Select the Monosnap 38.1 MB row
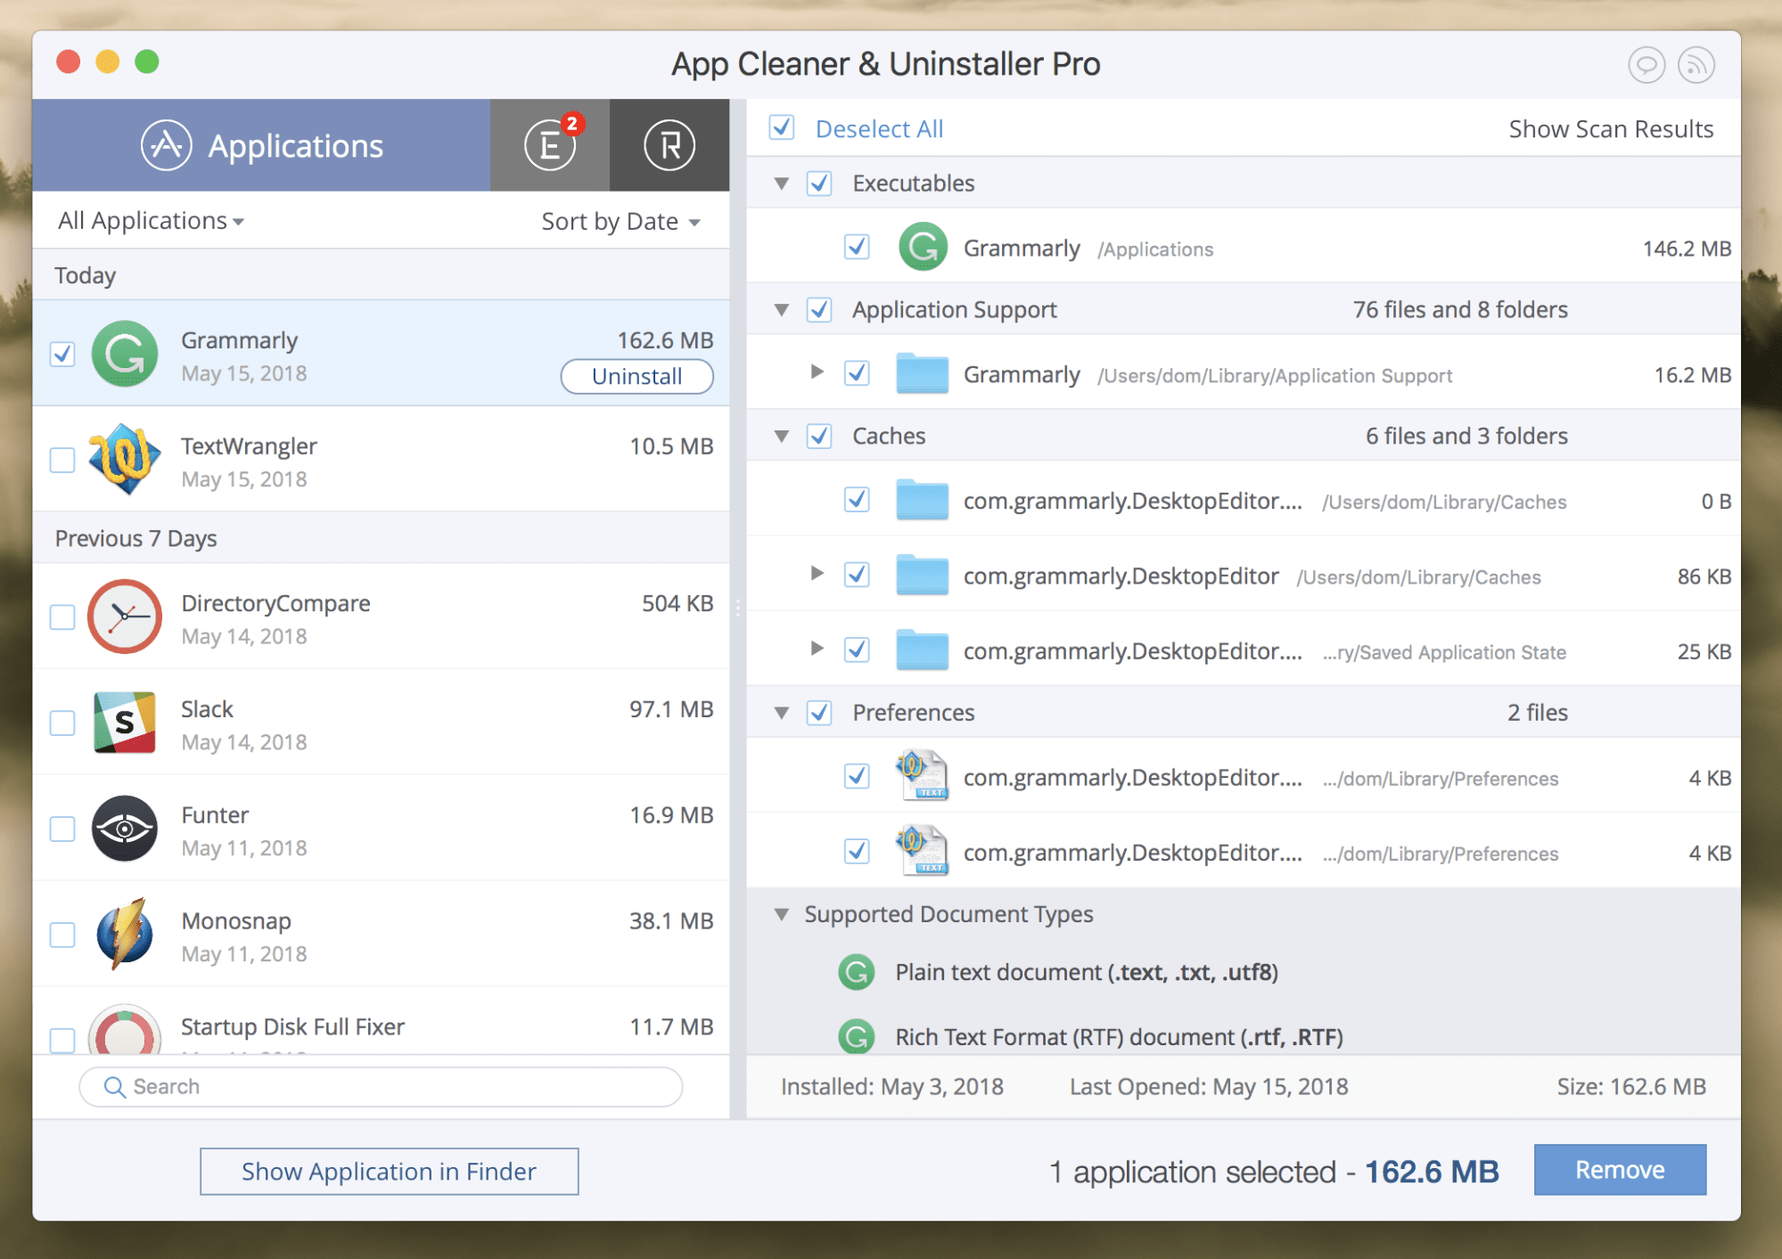The image size is (1782, 1259). click(381, 935)
